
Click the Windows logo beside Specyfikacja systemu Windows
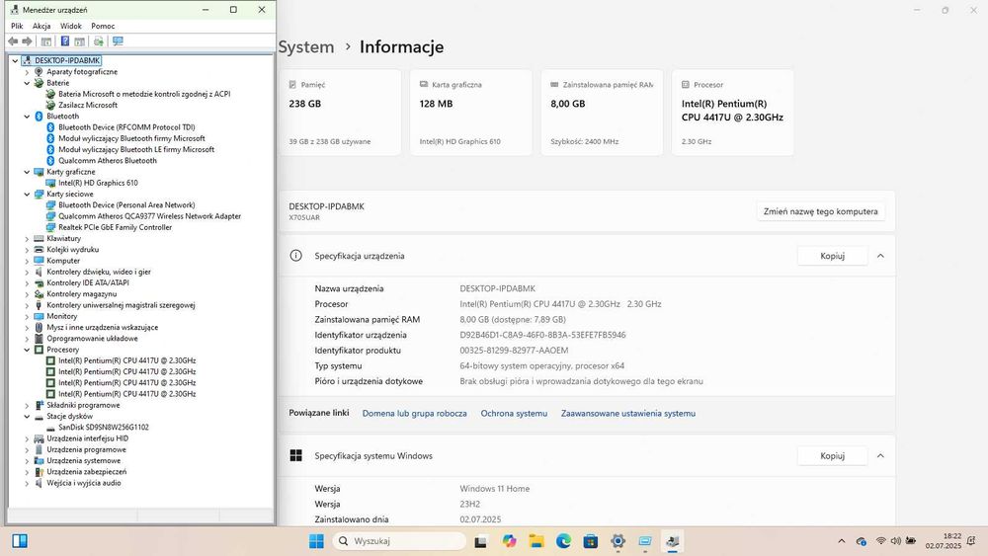(295, 456)
